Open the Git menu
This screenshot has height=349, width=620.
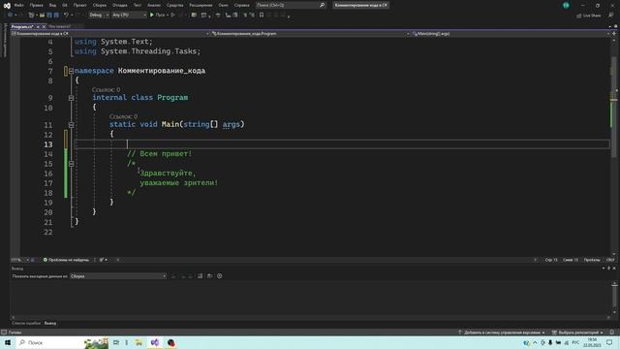tap(65, 5)
